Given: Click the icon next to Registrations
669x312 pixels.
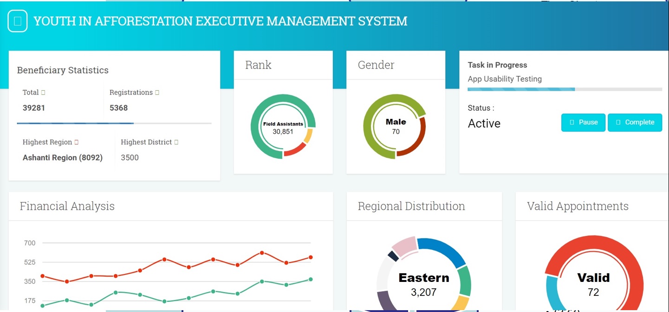Looking at the screenshot, I should (x=157, y=93).
